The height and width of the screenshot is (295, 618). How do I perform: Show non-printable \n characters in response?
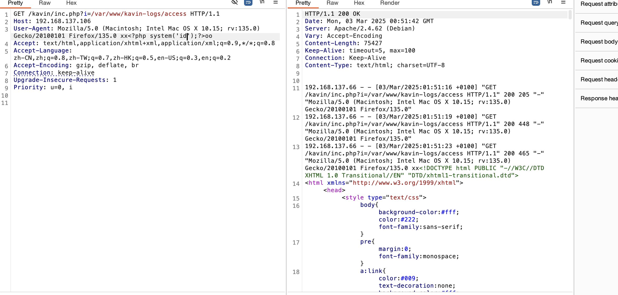[x=550, y=2]
